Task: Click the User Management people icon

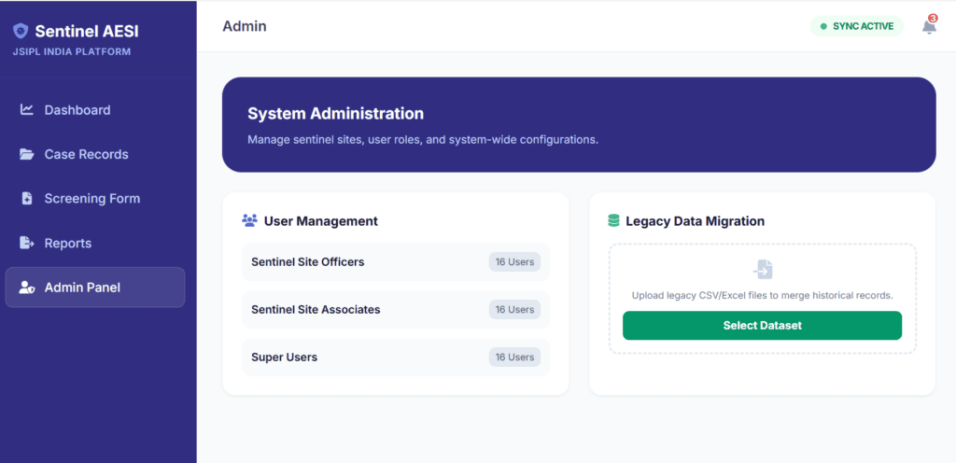Action: 249,221
